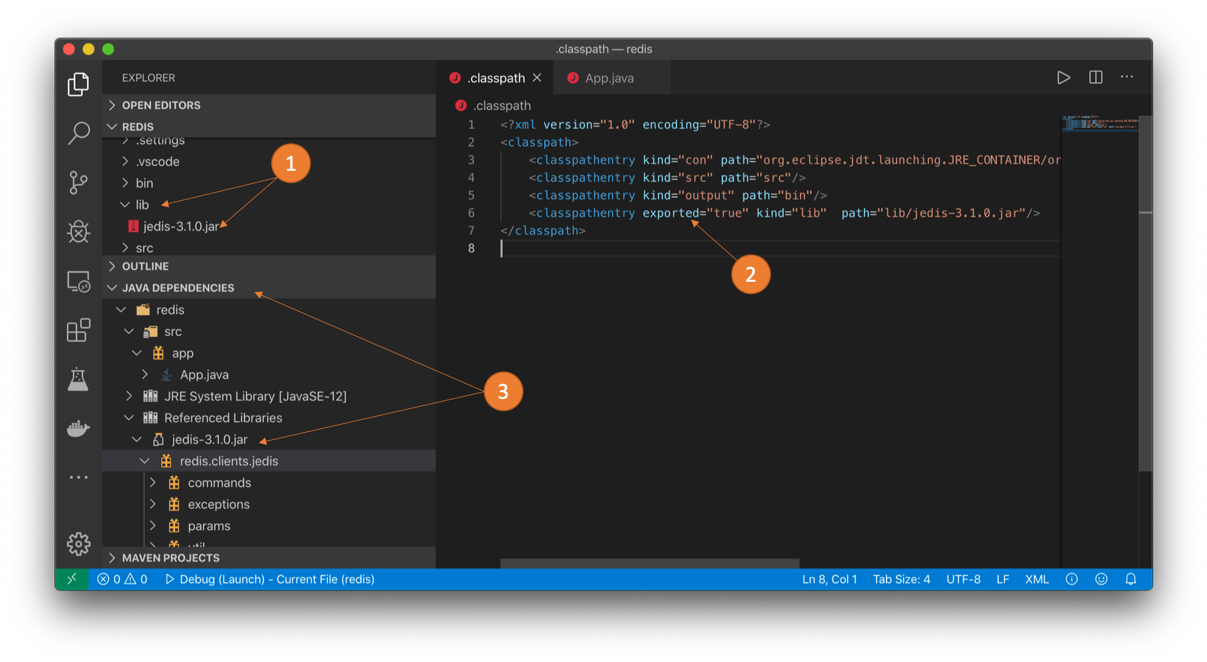Expand the MAVEN PROJECTS section
This screenshot has width=1207, height=662.
[170, 558]
